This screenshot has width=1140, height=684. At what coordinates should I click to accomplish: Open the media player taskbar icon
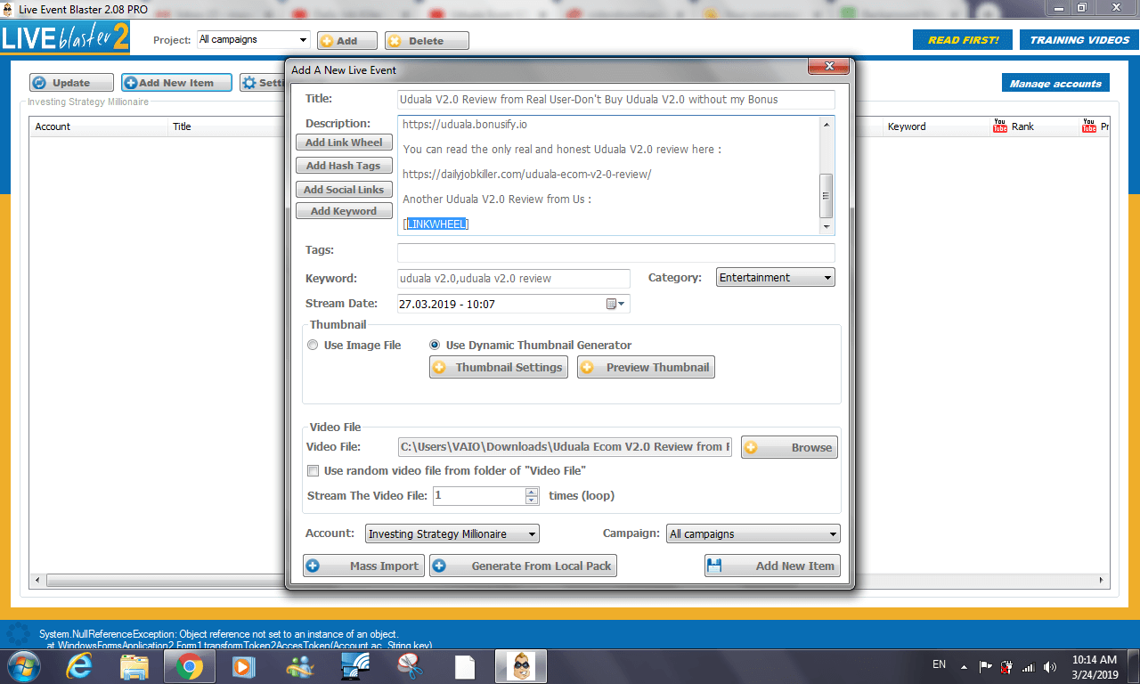pos(243,666)
